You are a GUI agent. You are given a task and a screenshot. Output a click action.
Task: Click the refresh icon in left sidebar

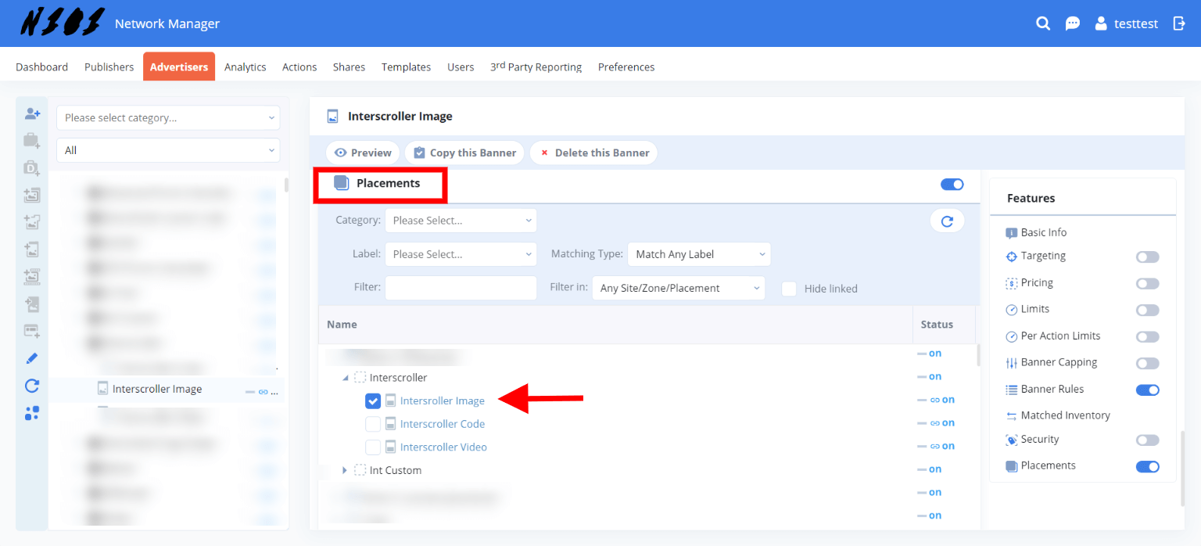point(32,385)
